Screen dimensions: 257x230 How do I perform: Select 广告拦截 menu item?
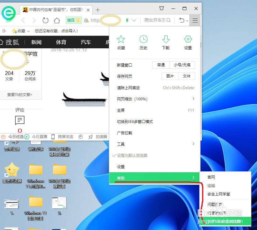pos(155,133)
